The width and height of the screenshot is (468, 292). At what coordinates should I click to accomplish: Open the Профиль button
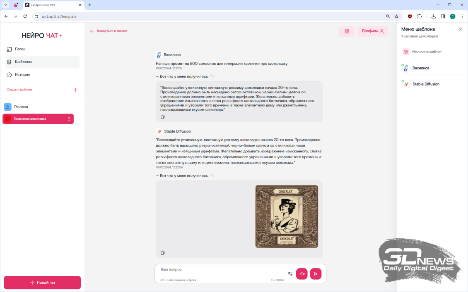(373, 31)
